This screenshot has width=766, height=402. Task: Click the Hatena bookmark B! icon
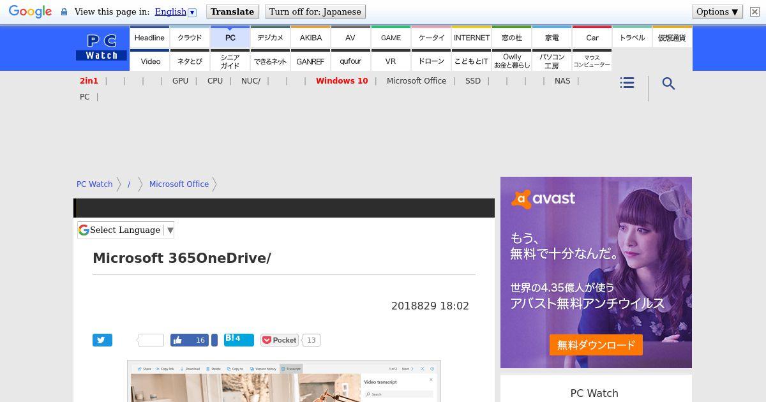coord(238,339)
